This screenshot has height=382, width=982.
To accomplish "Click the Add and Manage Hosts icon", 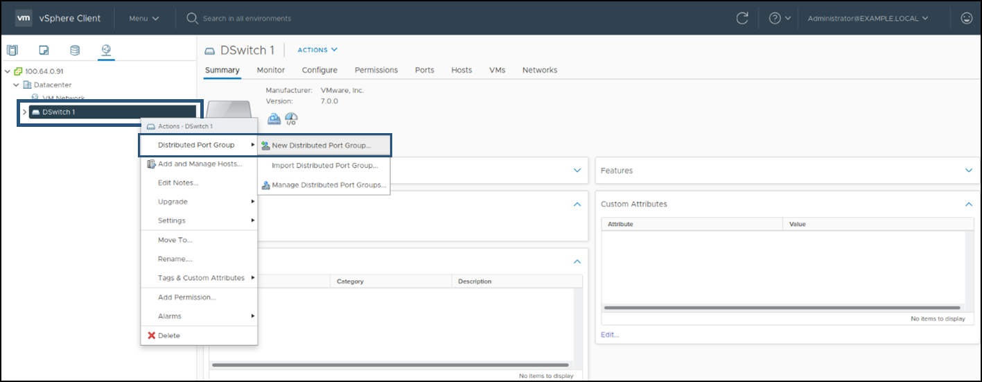I will coord(152,164).
